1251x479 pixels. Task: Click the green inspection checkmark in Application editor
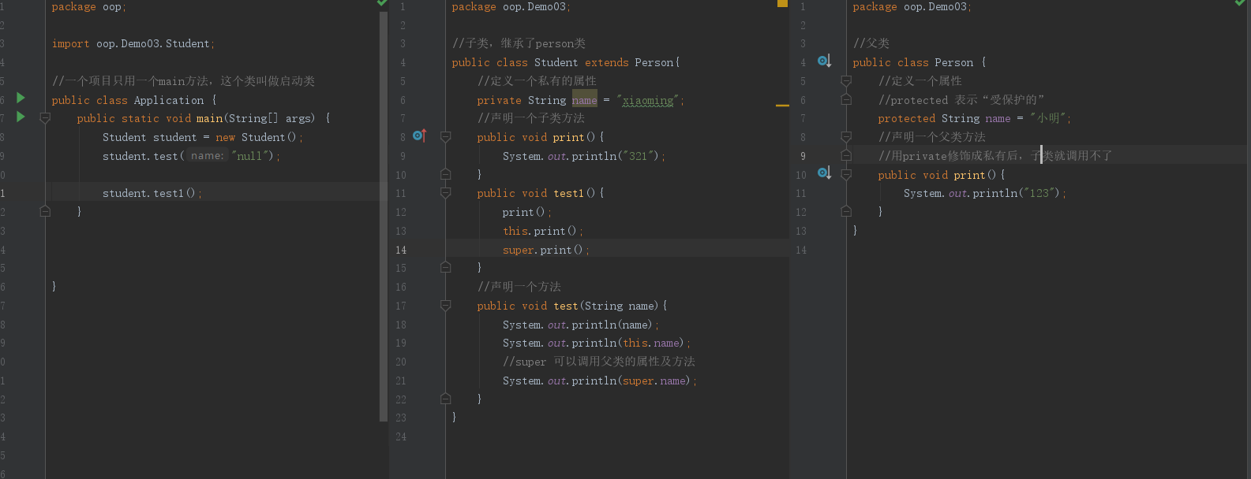382,3
